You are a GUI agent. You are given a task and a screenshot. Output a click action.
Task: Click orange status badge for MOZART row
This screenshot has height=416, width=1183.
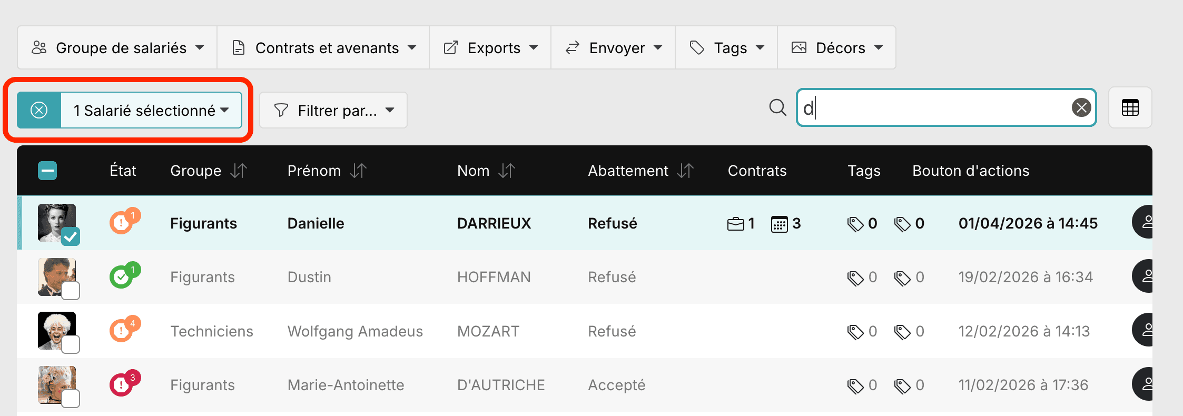pos(124,330)
